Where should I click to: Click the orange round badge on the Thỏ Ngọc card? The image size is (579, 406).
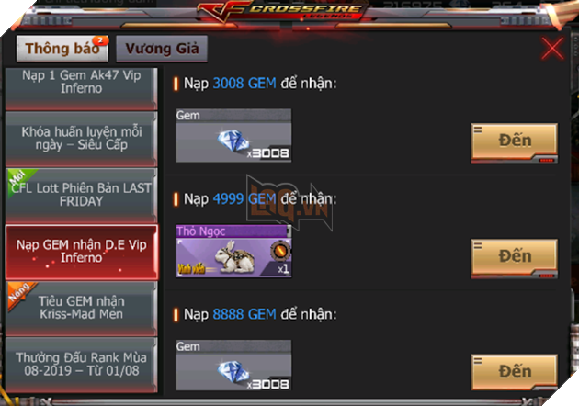click(x=280, y=251)
